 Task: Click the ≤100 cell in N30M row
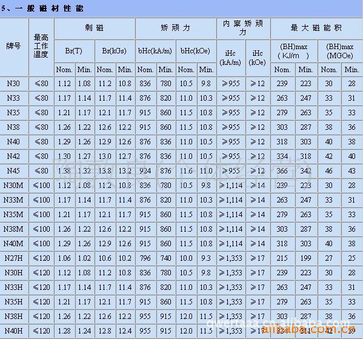(41, 186)
